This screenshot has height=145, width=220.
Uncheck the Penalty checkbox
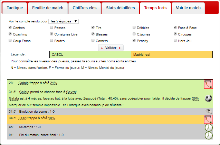pos(134,40)
